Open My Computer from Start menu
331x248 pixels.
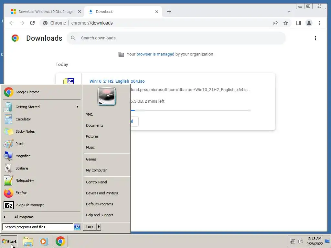[96, 170]
